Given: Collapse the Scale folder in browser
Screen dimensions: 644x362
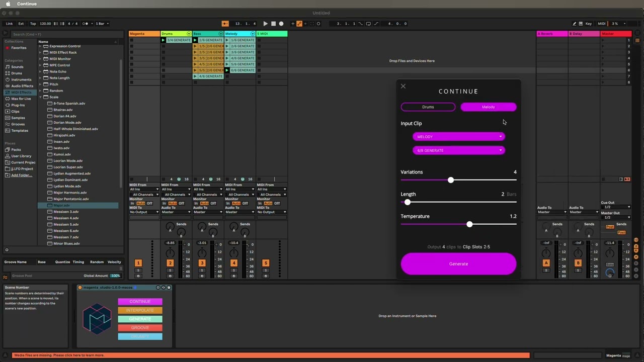Looking at the screenshot, I should coord(40,97).
